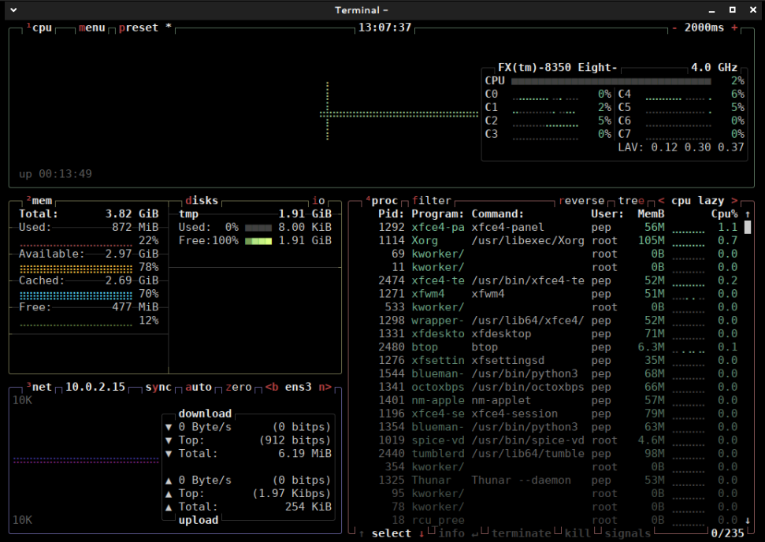Cycle the preset layout option
The image size is (765, 542).
(139, 28)
